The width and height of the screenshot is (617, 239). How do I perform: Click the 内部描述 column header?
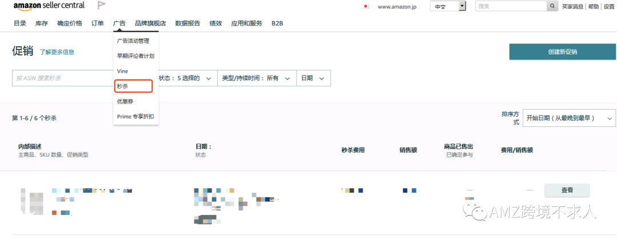tap(30, 146)
